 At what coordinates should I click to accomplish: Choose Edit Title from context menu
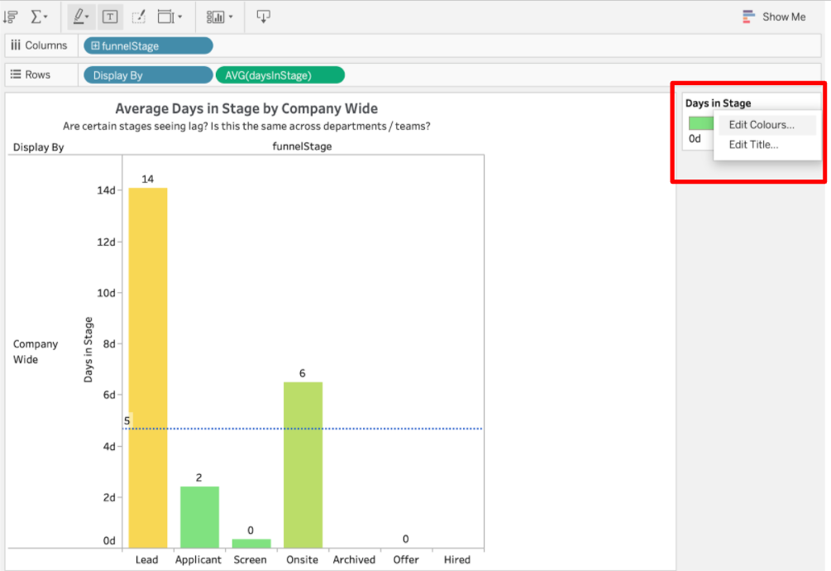pyautogui.click(x=752, y=145)
